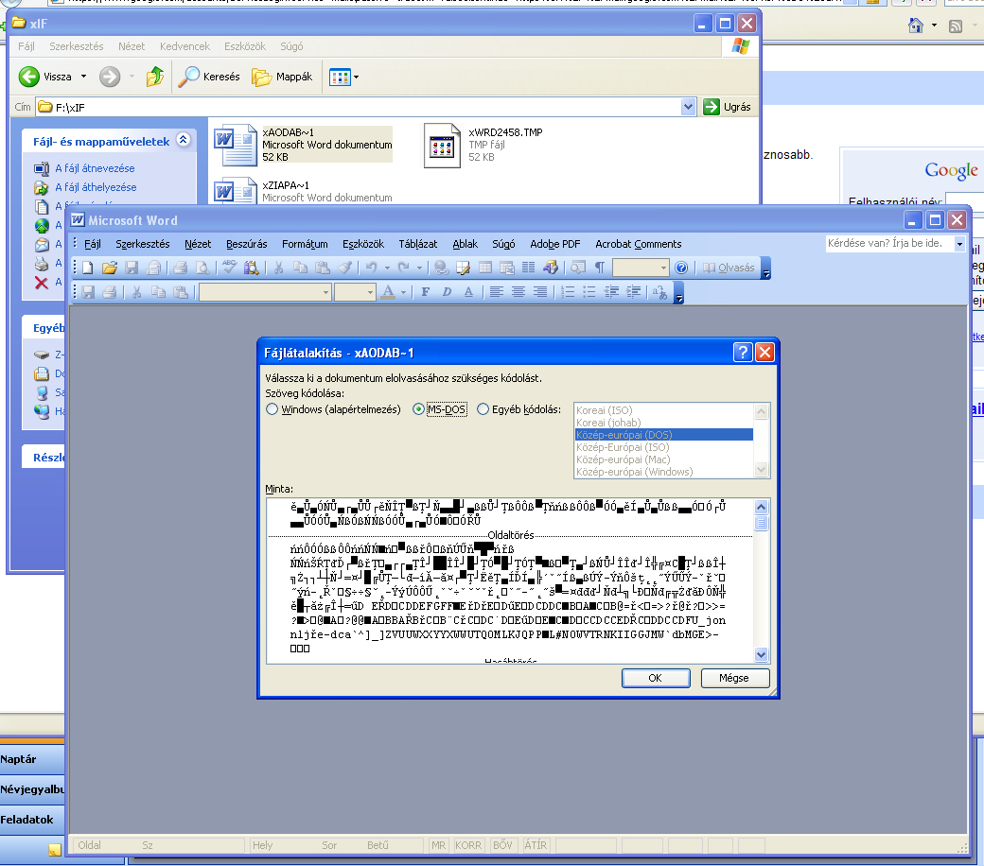Click the Open folder icon in Word toolbar

click(110, 268)
